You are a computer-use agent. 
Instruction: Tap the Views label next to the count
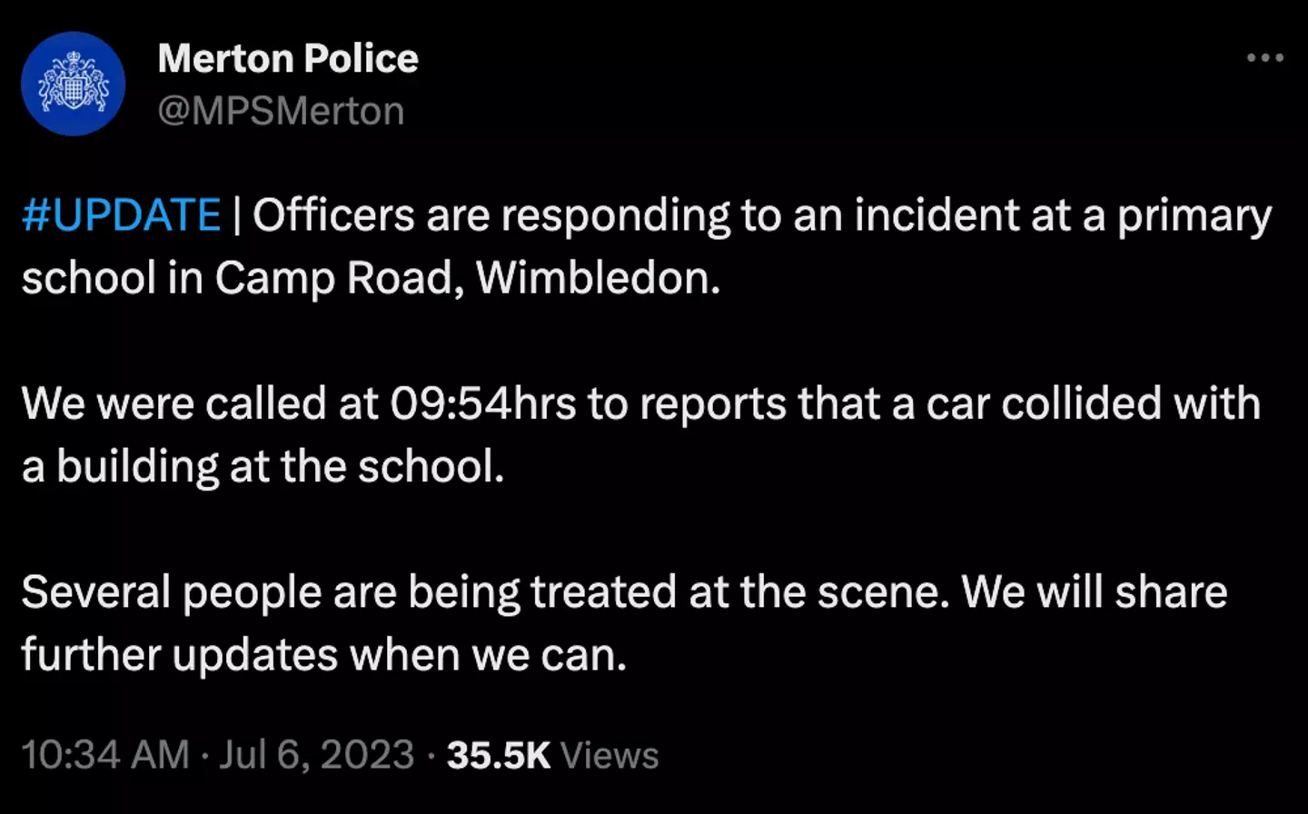tap(609, 754)
